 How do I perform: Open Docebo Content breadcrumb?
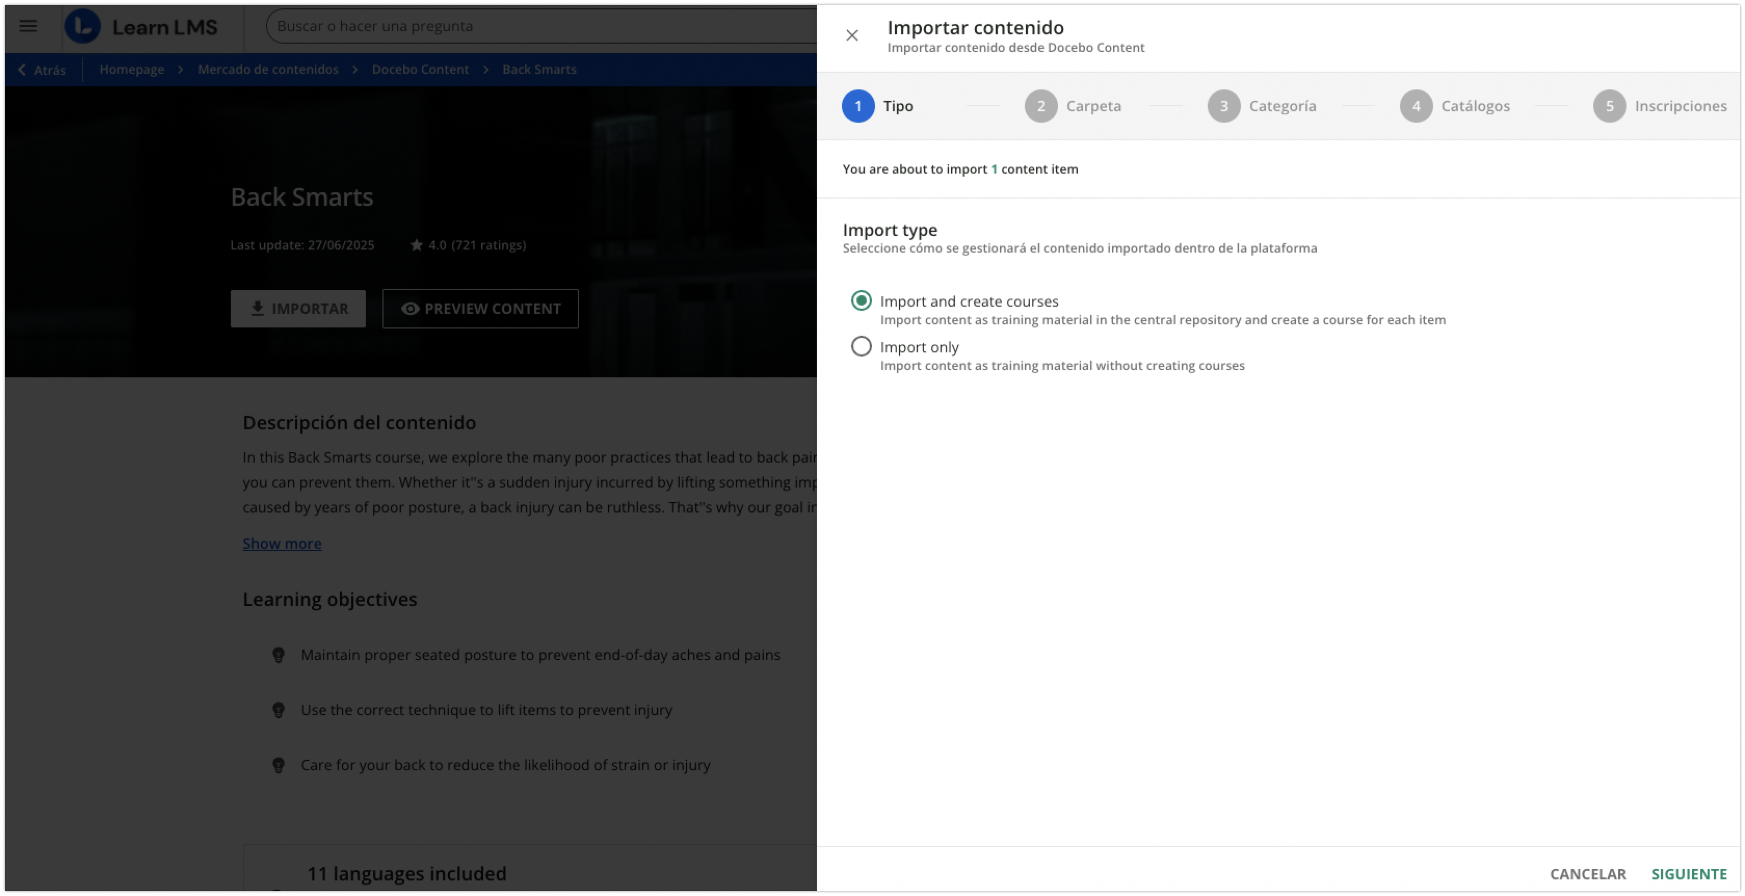[x=420, y=70]
